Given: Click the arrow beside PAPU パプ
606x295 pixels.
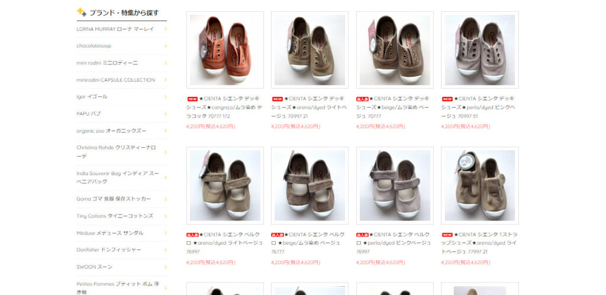Looking at the screenshot, I should pyautogui.click(x=166, y=114).
